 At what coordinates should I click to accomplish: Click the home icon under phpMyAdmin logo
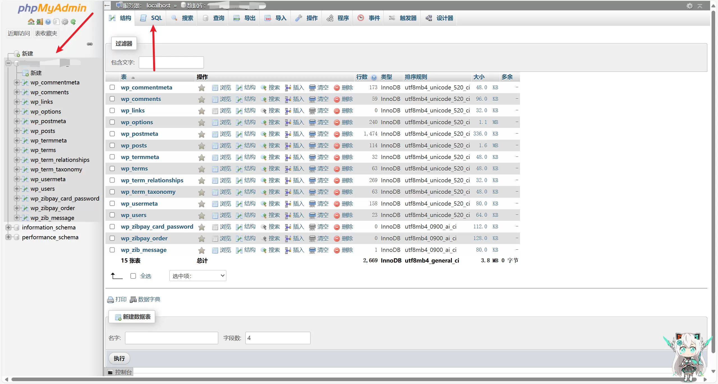click(31, 22)
